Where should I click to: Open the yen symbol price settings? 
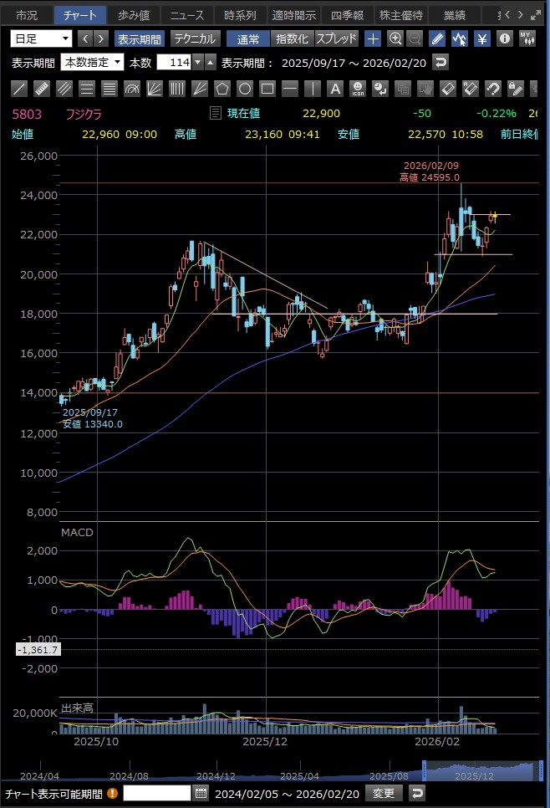pos(482,38)
